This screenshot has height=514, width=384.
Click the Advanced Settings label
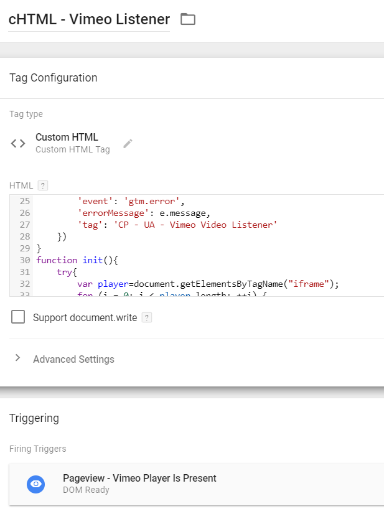(x=73, y=359)
